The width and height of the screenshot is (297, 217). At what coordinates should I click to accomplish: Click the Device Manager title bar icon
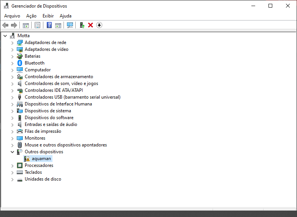[x=6, y=6]
